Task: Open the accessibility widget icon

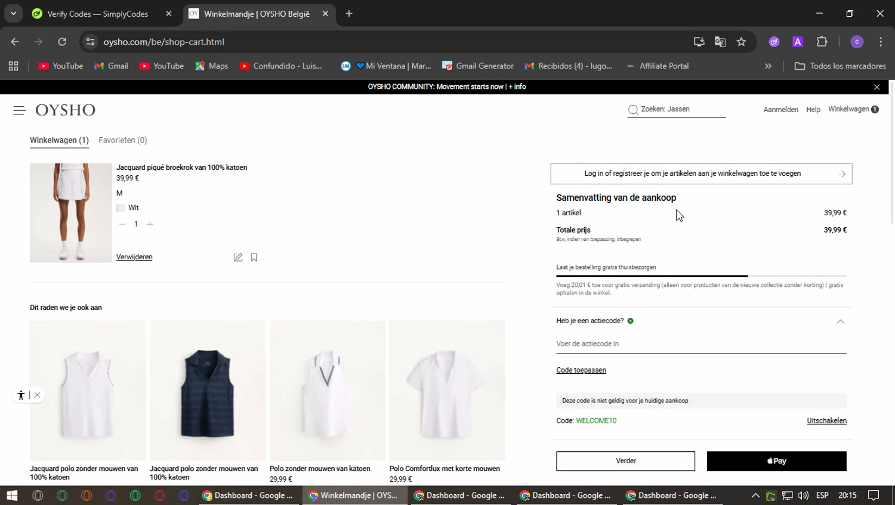Action: (x=21, y=395)
